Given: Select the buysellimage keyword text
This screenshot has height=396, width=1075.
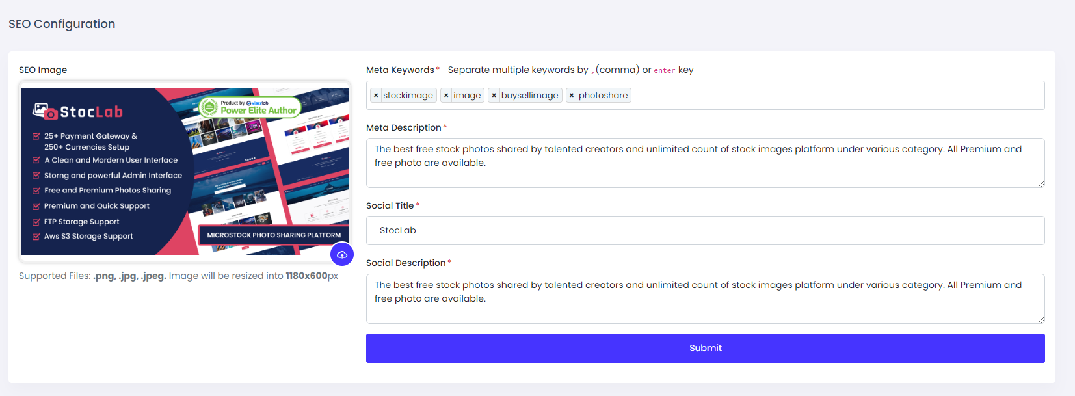Looking at the screenshot, I should [529, 96].
